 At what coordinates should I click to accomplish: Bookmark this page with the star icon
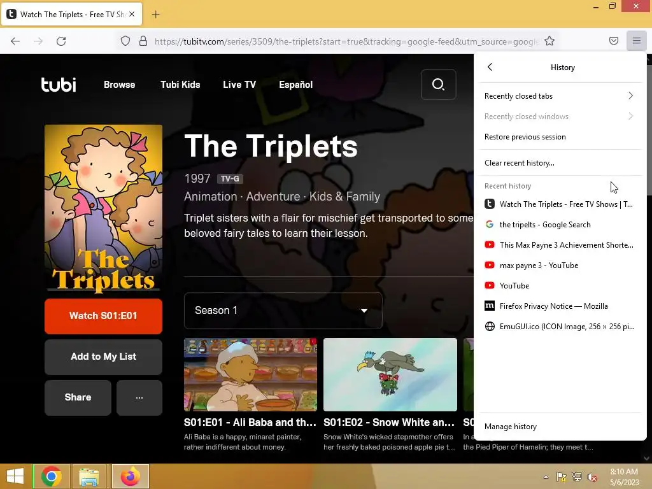tap(549, 41)
